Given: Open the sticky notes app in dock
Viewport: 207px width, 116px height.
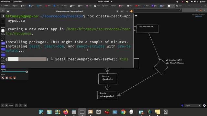Looking at the screenshot, I should pos(158,112).
